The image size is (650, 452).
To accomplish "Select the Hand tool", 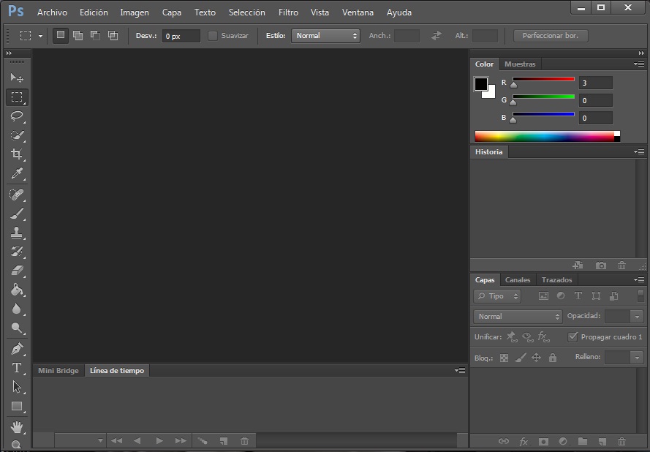I will [17, 426].
